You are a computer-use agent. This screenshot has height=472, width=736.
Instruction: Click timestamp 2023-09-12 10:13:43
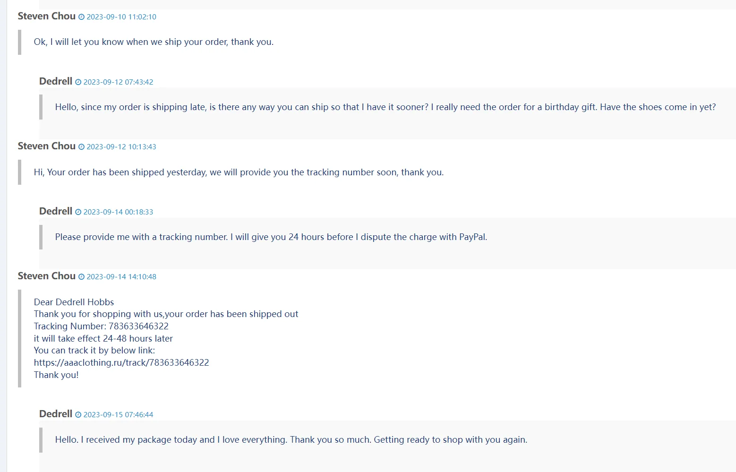click(x=121, y=147)
